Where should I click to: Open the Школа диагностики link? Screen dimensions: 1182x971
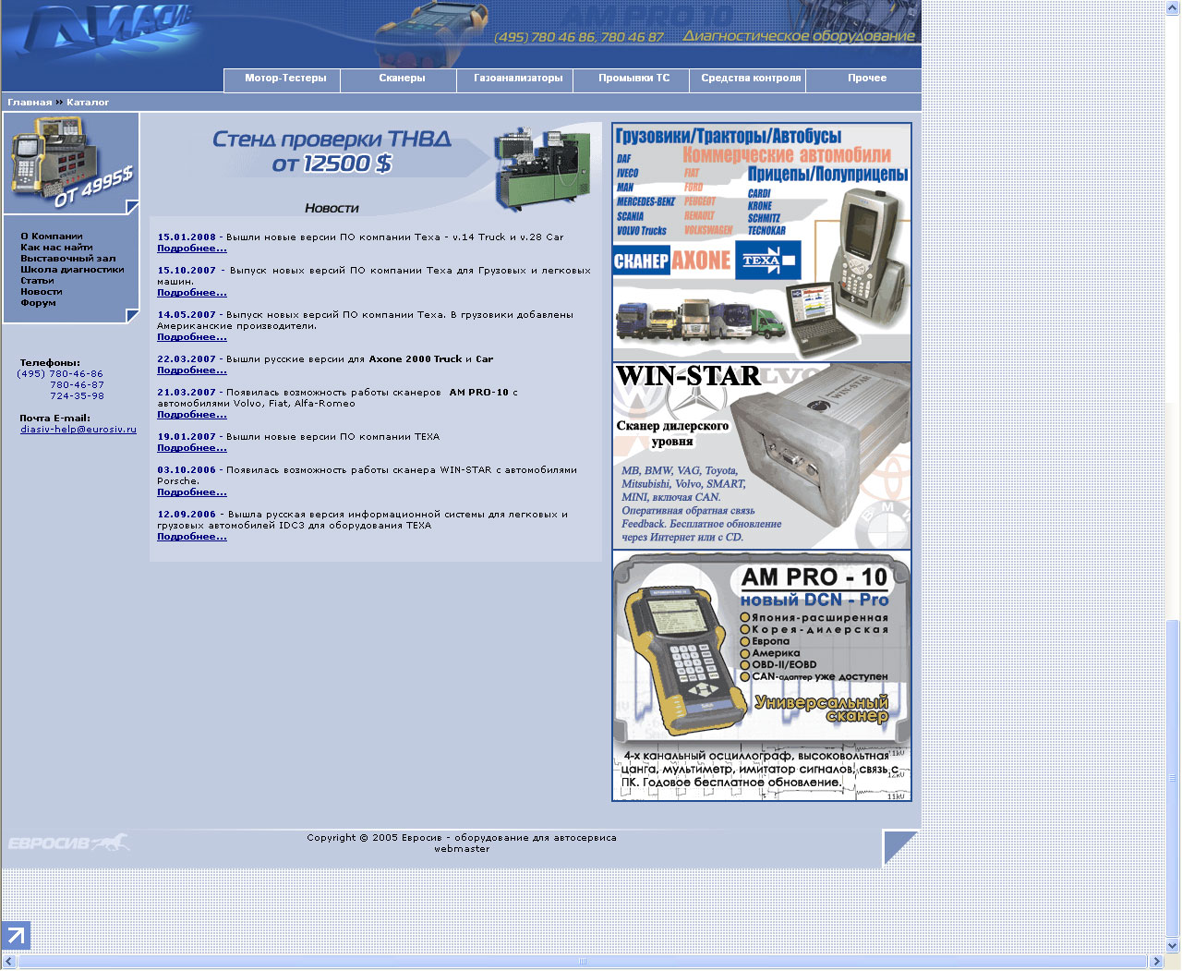pos(72,270)
